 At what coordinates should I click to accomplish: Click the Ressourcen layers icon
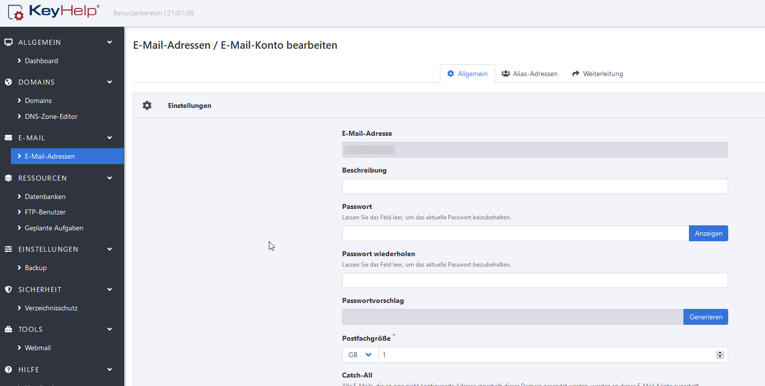[x=8, y=178]
